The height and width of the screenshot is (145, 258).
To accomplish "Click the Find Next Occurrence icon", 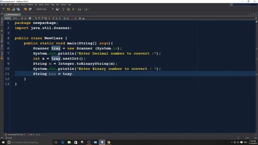I will pyautogui.click(x=42, y=18).
